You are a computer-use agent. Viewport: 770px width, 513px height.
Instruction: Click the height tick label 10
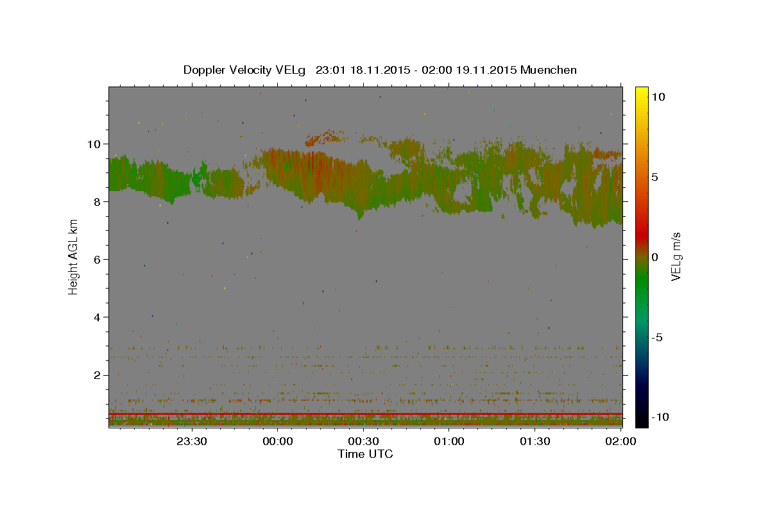95,144
